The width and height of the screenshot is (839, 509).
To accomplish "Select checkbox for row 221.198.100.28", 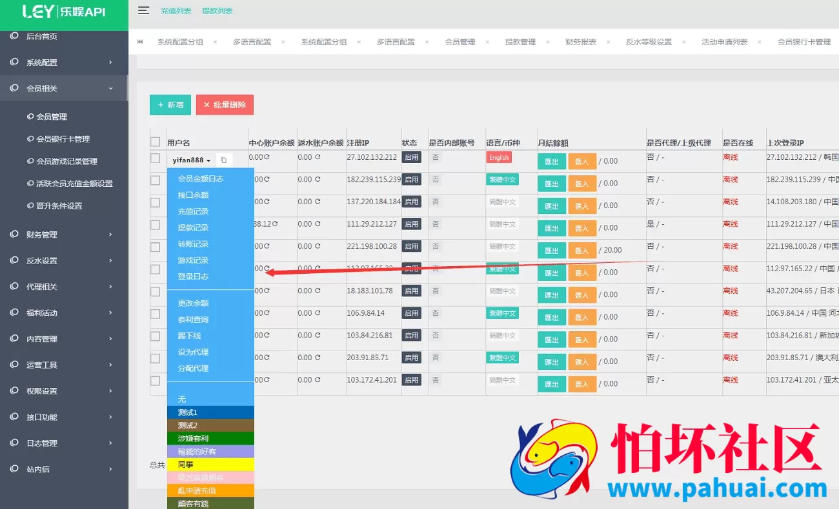I will tap(155, 247).
